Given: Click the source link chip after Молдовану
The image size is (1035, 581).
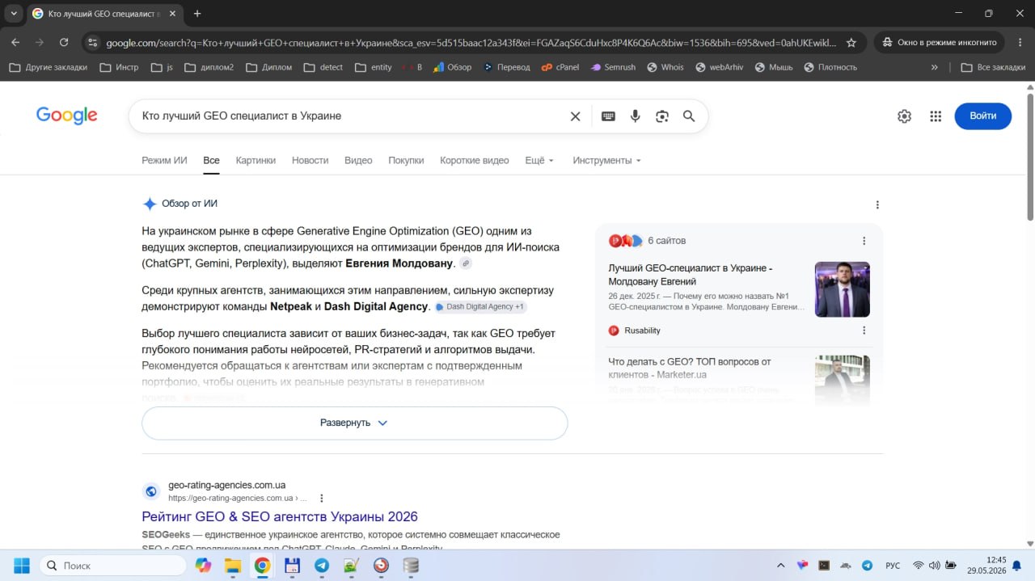Looking at the screenshot, I should [466, 263].
